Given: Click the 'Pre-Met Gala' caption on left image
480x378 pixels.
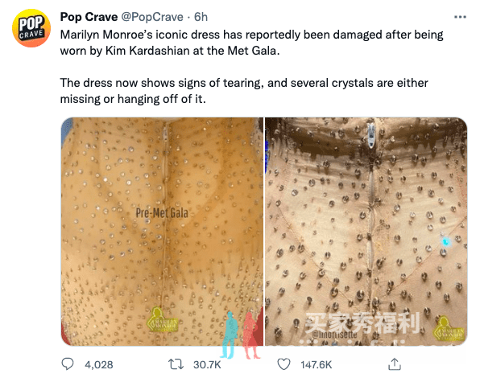Looking at the screenshot, I should point(162,213).
